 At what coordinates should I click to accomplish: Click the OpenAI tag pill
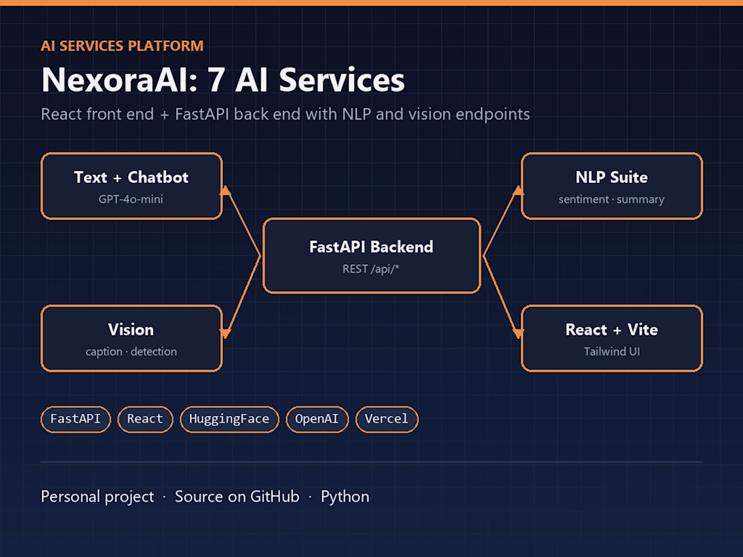coord(317,419)
